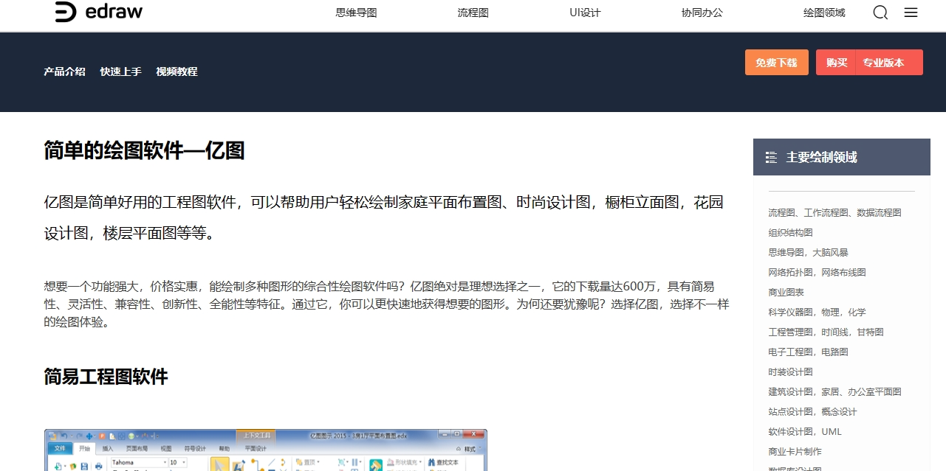Open the 网络布线图 sidebar link
Screen dimensions: 946x471
click(843, 272)
